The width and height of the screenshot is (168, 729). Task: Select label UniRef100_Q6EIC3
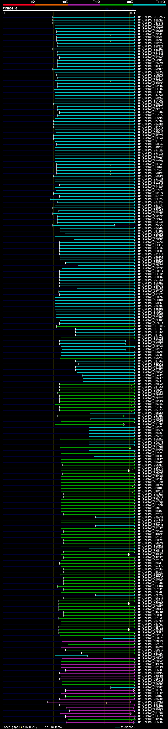[150, 92]
